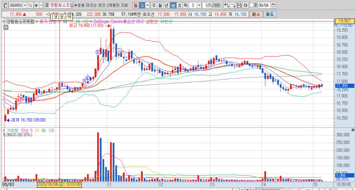
Task: Open the daily interval dropdown arrow
Action: pyautogui.click(x=148, y=5)
